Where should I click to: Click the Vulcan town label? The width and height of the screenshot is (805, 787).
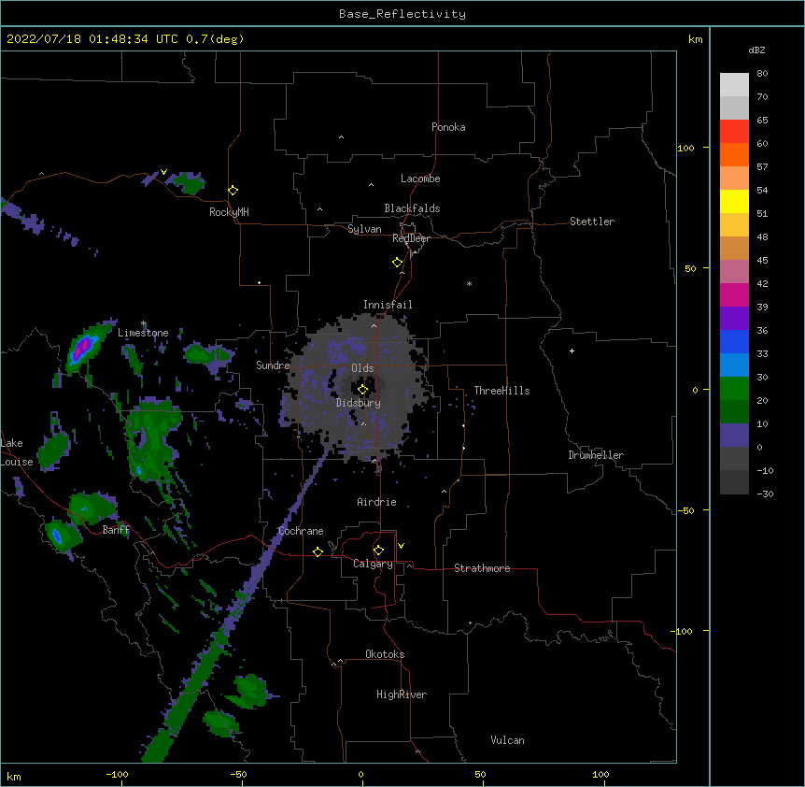[507, 740]
